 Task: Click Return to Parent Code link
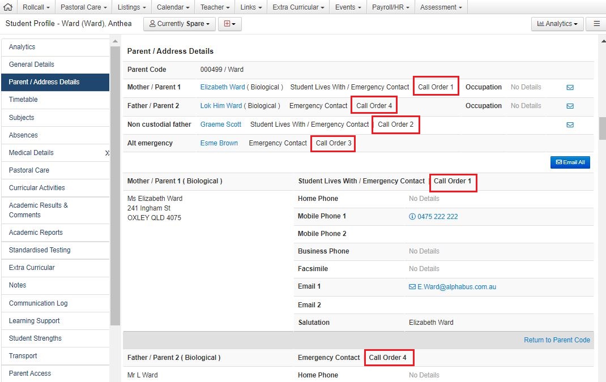tap(557, 340)
